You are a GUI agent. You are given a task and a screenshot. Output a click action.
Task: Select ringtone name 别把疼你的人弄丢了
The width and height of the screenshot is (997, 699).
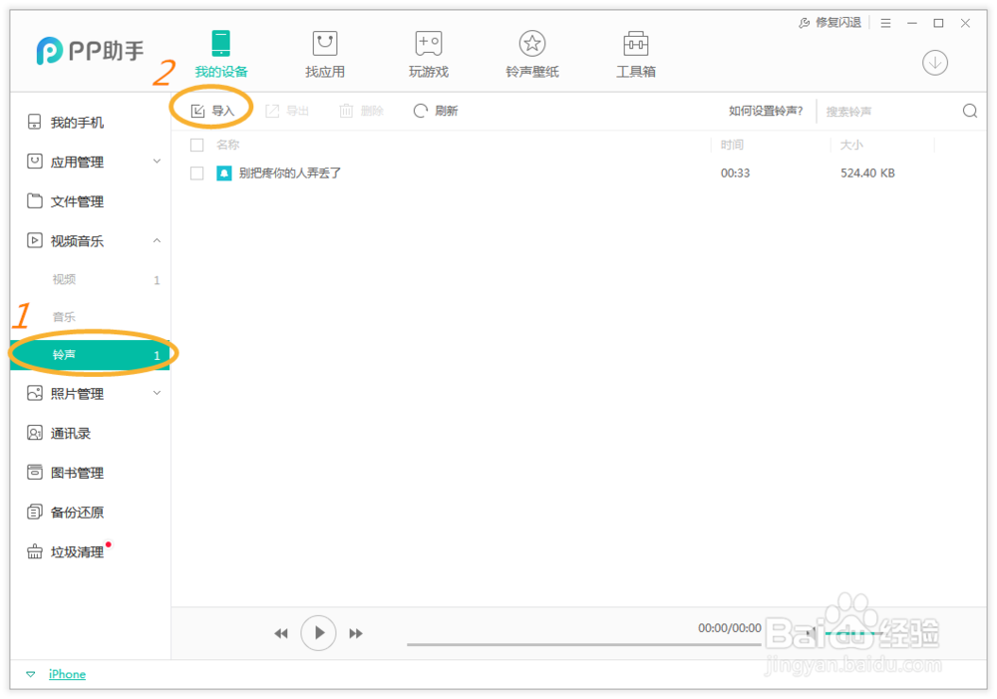(290, 173)
